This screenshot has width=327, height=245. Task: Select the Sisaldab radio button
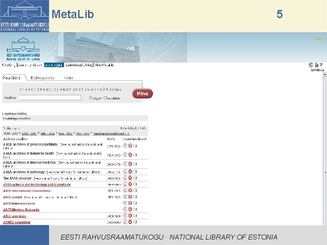105,98
